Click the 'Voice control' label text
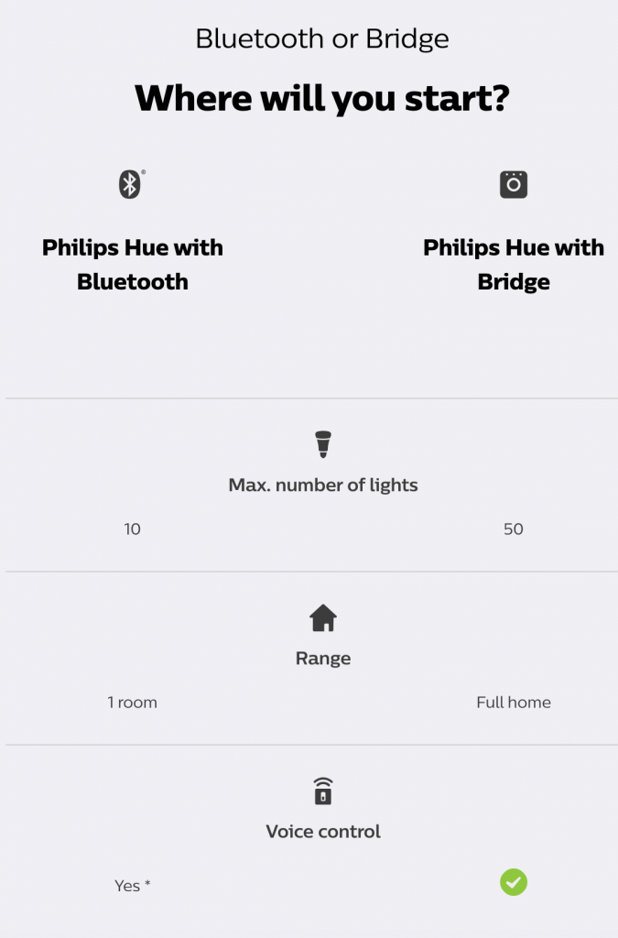Screen dimensions: 618x938 (x=323, y=832)
